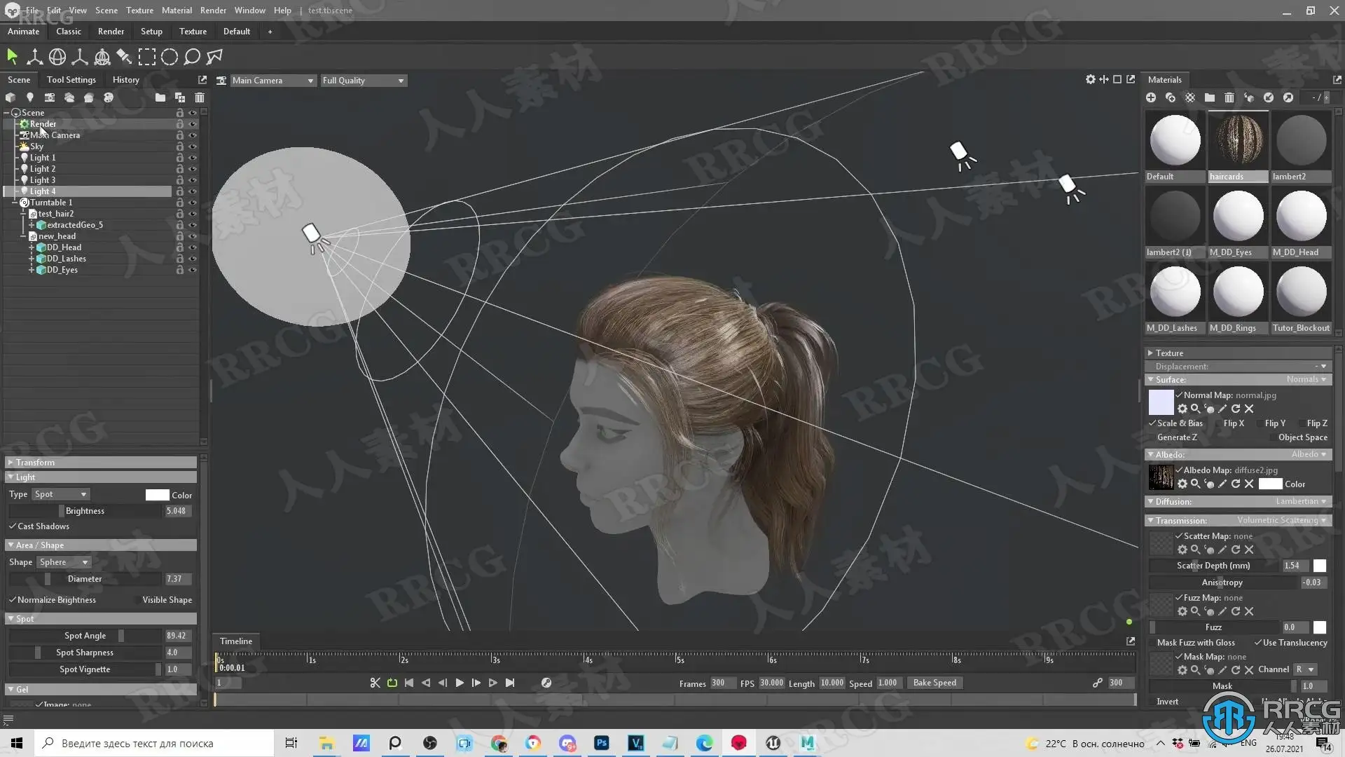Select the haircards material thumbnail
1345x757 pixels.
click(x=1238, y=140)
